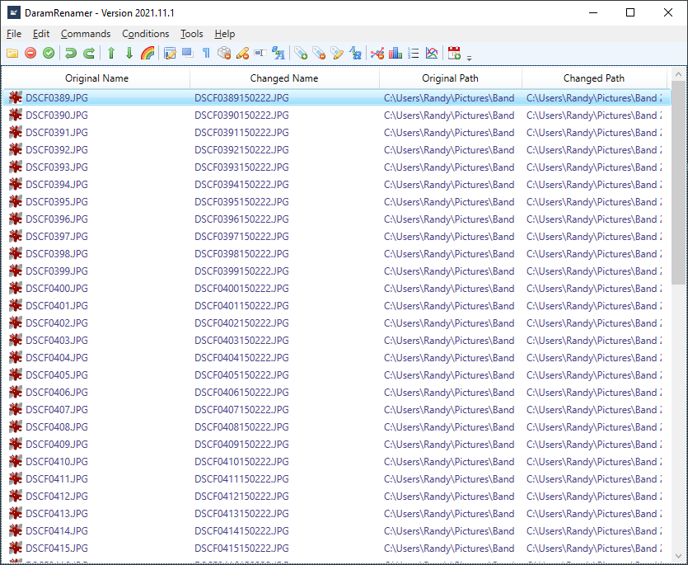The width and height of the screenshot is (688, 565).
Task: Click changed name DSCF0411150222.JPG
Action: [241, 479]
